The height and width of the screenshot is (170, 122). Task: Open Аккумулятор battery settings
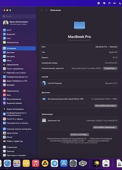[x=19, y=42]
